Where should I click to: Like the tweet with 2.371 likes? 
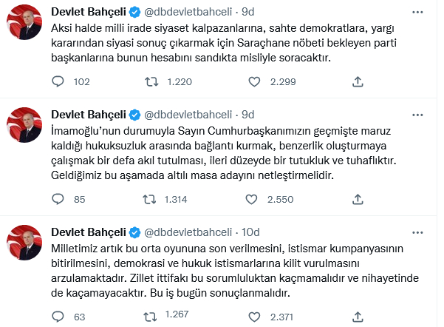point(252,316)
